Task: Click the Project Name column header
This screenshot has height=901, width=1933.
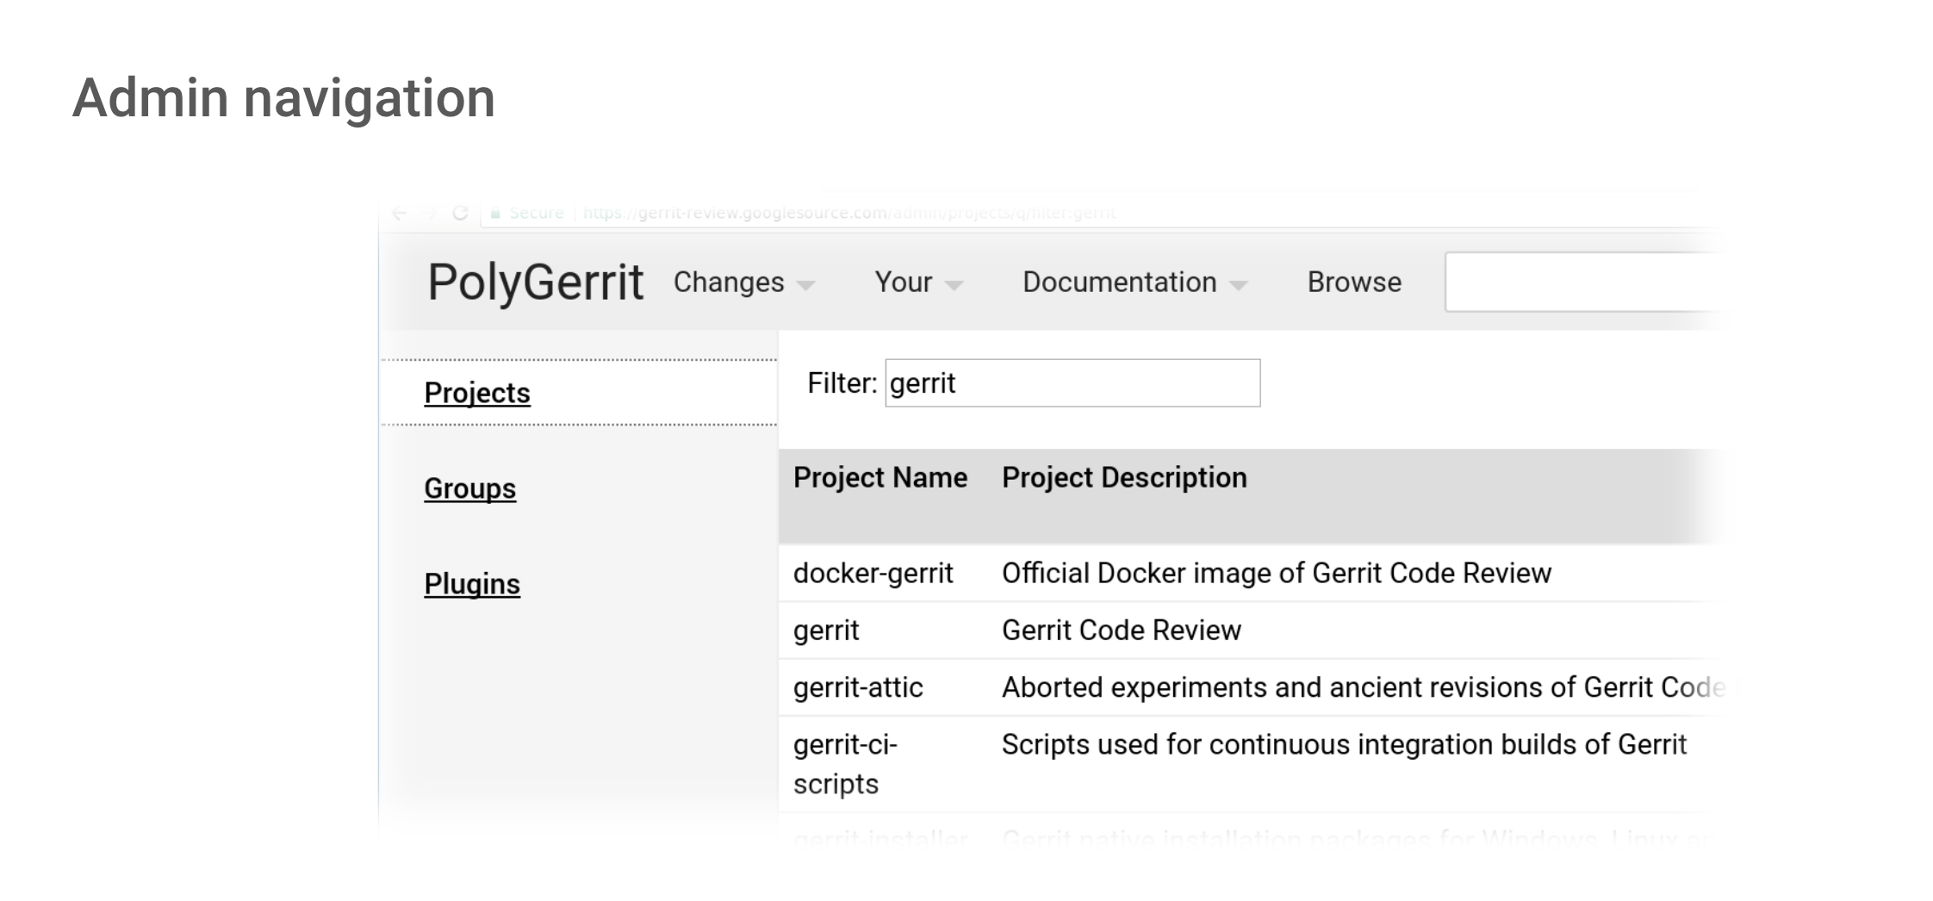Action: (879, 478)
